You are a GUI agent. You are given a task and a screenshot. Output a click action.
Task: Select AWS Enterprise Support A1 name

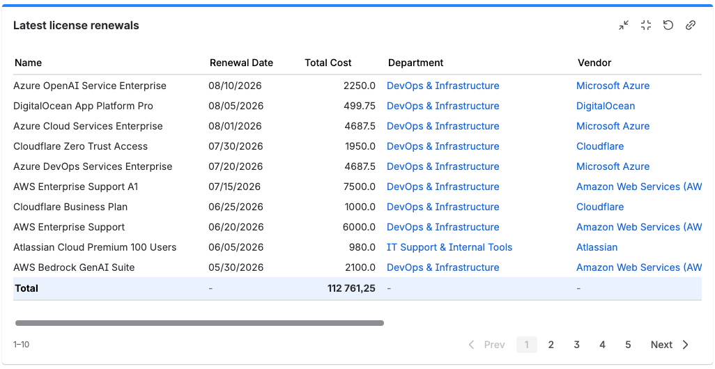click(x=76, y=187)
